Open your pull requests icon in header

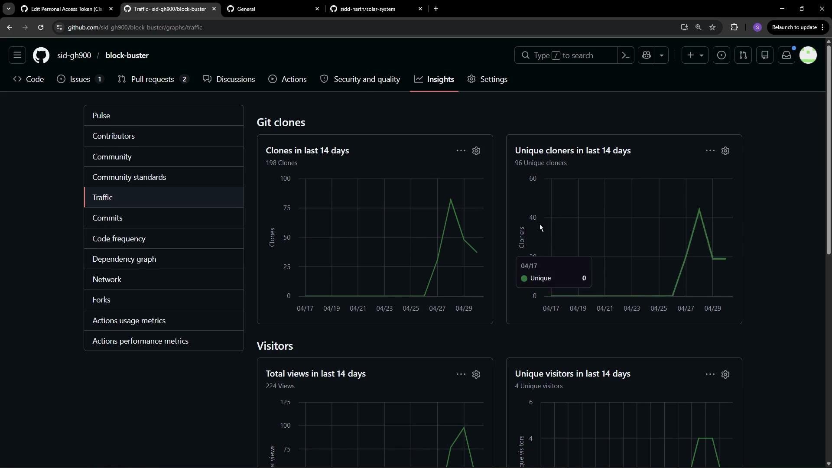(x=743, y=55)
